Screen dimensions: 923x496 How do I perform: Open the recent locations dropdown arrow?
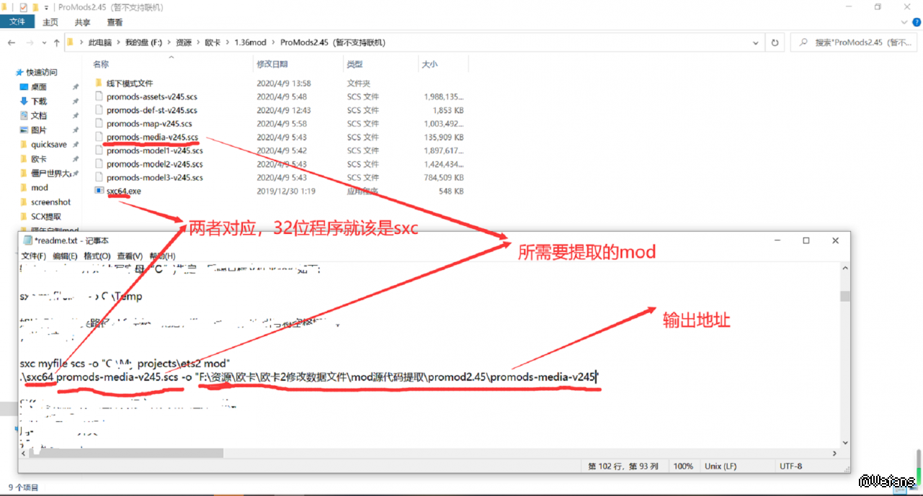(43, 42)
